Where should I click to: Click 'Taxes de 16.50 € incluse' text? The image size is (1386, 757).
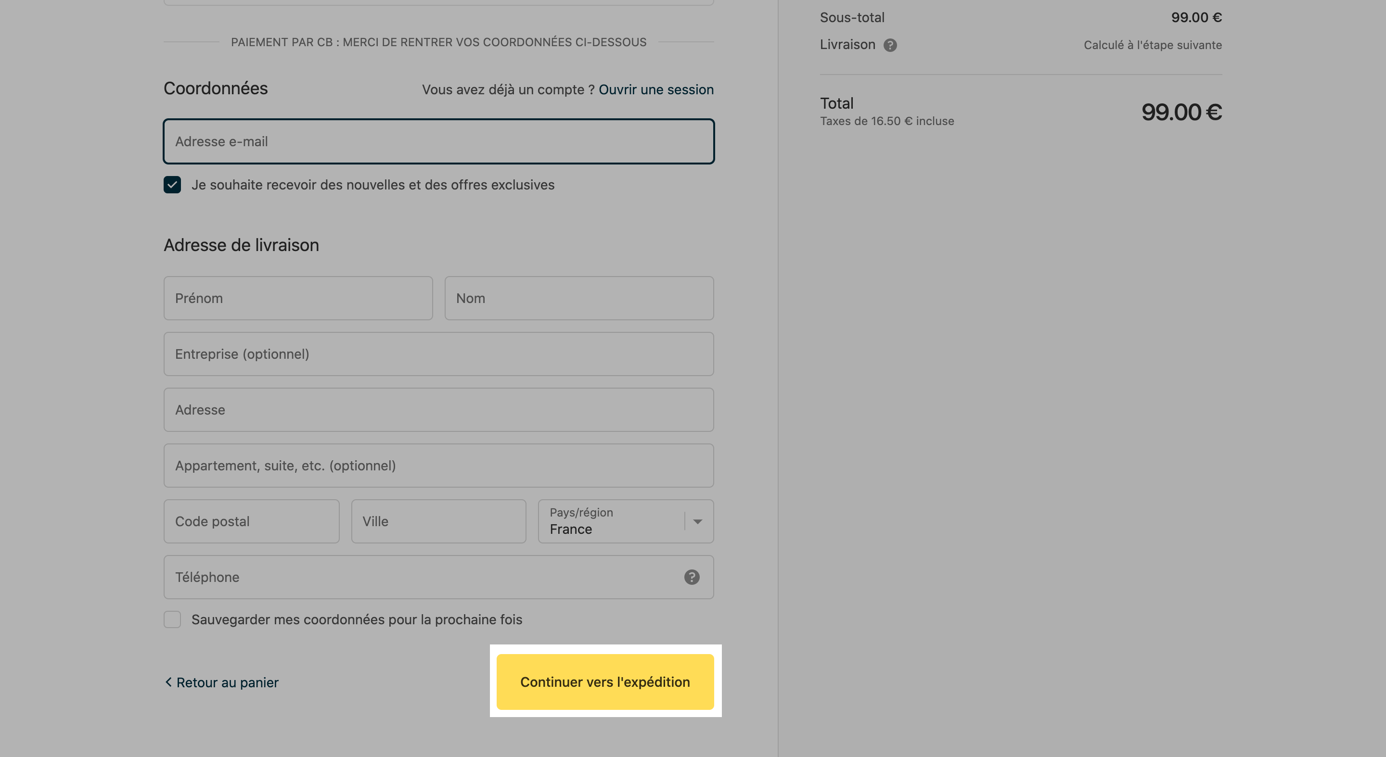pos(886,121)
